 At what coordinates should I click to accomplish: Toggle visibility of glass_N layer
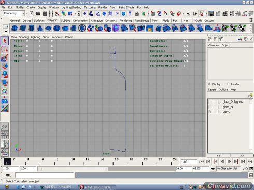(x=210, y=107)
